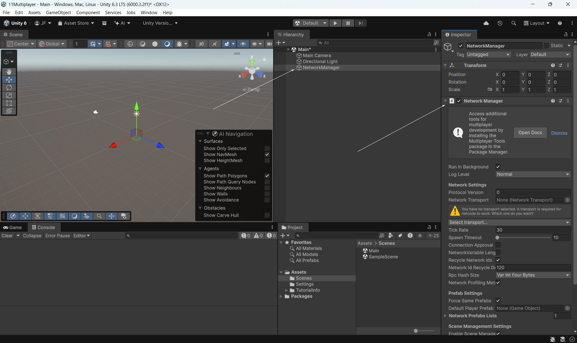Click the cloud services icon
The height and width of the screenshot is (343, 577).
pyautogui.click(x=486, y=23)
